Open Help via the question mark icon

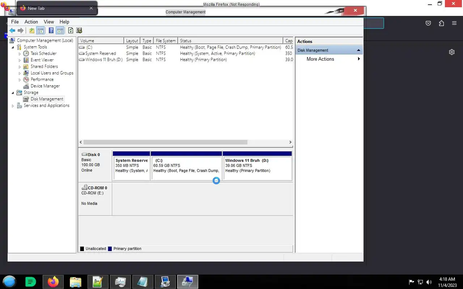[51, 31]
